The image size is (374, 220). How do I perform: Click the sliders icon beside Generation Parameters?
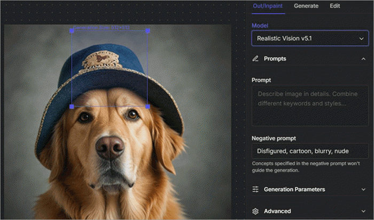(x=256, y=189)
